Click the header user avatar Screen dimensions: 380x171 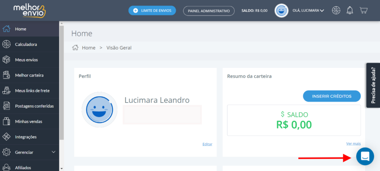click(281, 11)
